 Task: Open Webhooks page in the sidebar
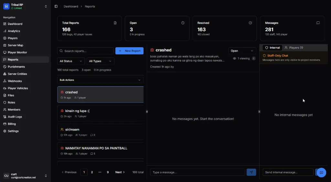[15, 81]
